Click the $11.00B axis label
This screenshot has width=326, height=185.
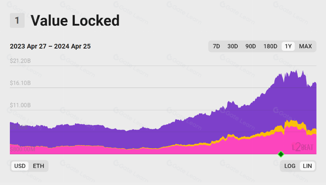[x=20, y=105]
